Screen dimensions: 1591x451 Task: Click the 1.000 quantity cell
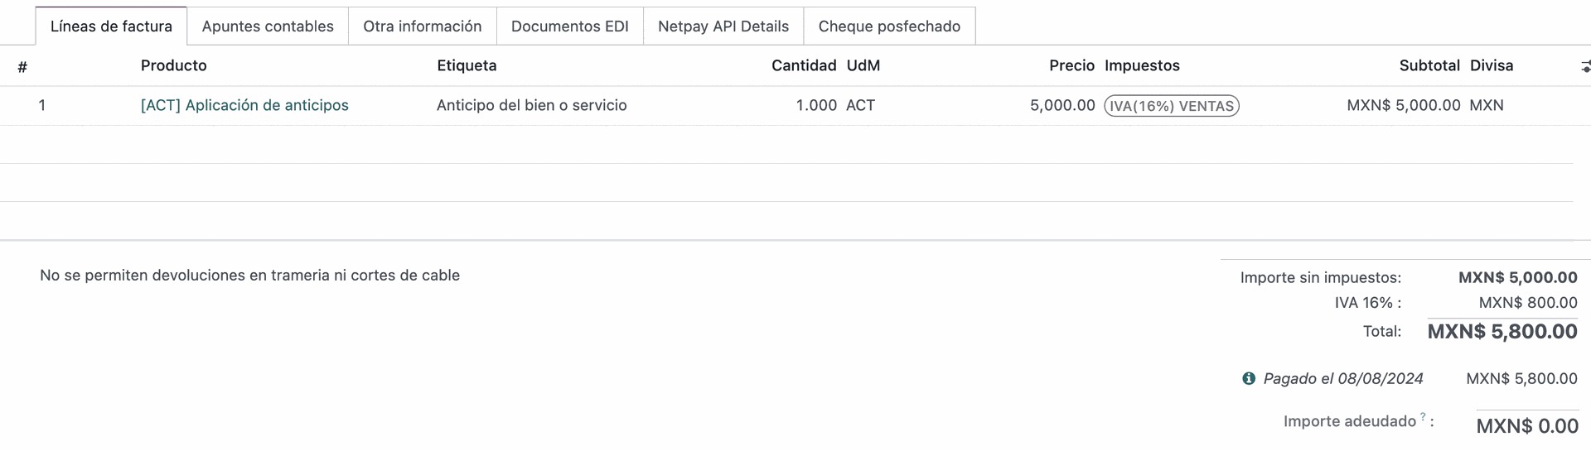pos(816,105)
